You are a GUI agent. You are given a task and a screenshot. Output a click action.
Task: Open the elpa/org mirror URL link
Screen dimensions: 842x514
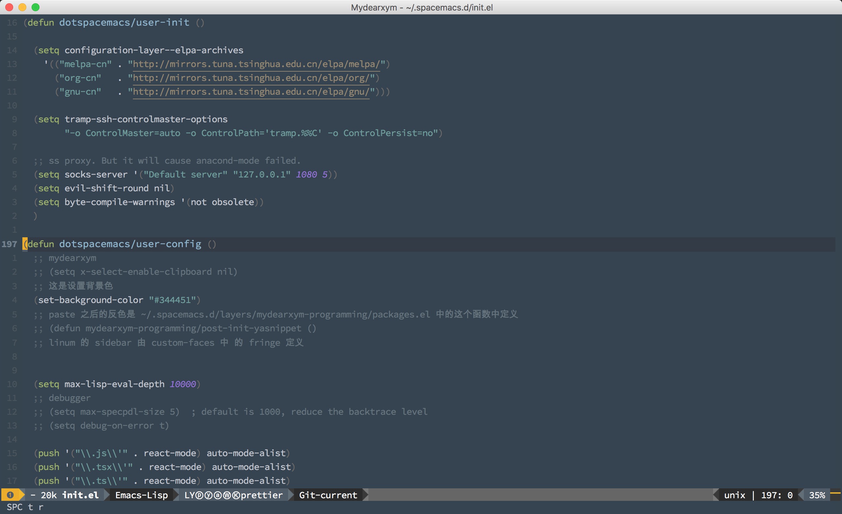pos(251,78)
